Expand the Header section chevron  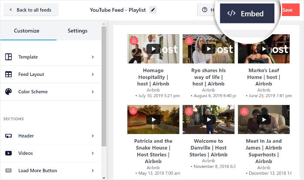pyautogui.click(x=93, y=136)
